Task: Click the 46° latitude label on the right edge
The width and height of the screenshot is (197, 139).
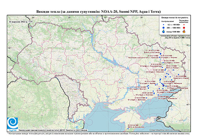Action: [188, 104]
